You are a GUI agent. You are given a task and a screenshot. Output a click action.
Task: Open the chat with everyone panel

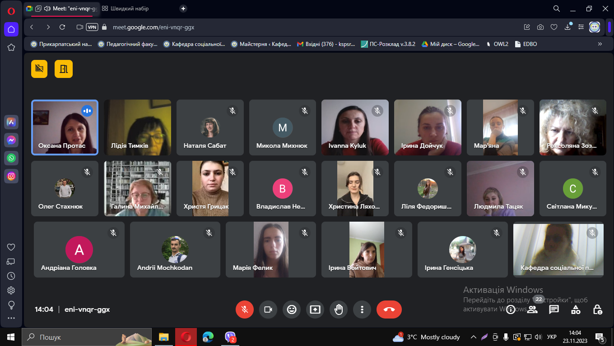click(x=554, y=310)
